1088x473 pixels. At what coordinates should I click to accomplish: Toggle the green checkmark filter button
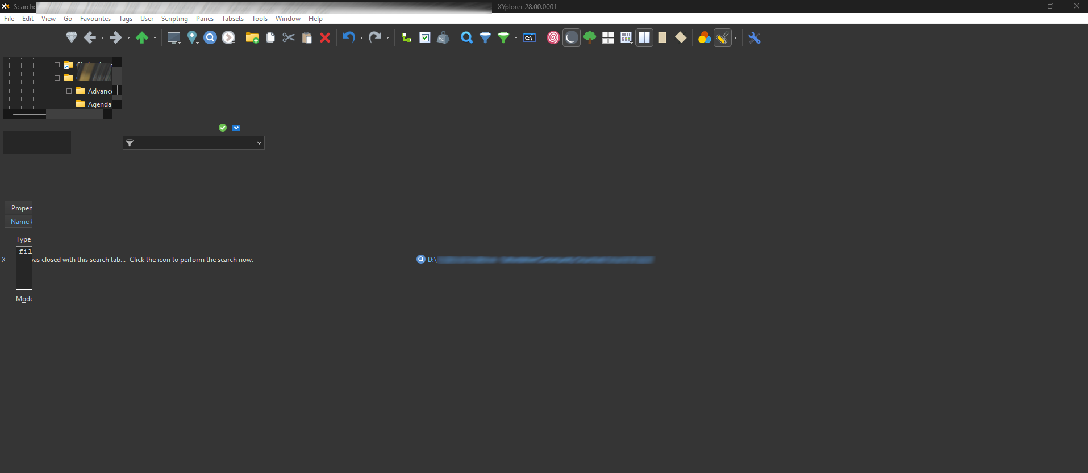tap(223, 128)
